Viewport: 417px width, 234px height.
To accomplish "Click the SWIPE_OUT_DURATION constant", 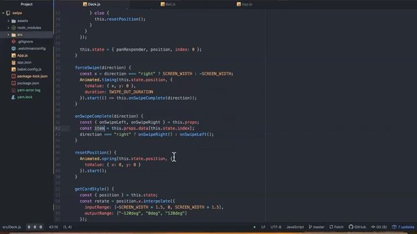I will [x=131, y=92].
